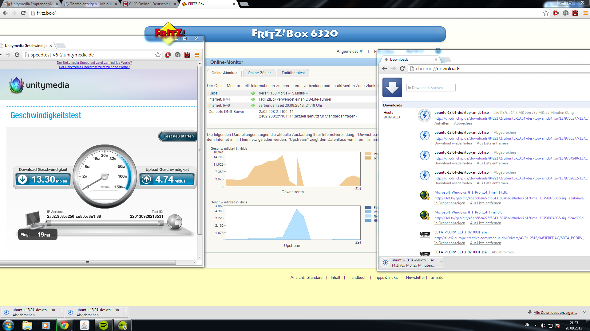Viewport: 590px width, 331px height.
Task: Click Abbrechen to cancel ubuntu download
Action: [463, 123]
